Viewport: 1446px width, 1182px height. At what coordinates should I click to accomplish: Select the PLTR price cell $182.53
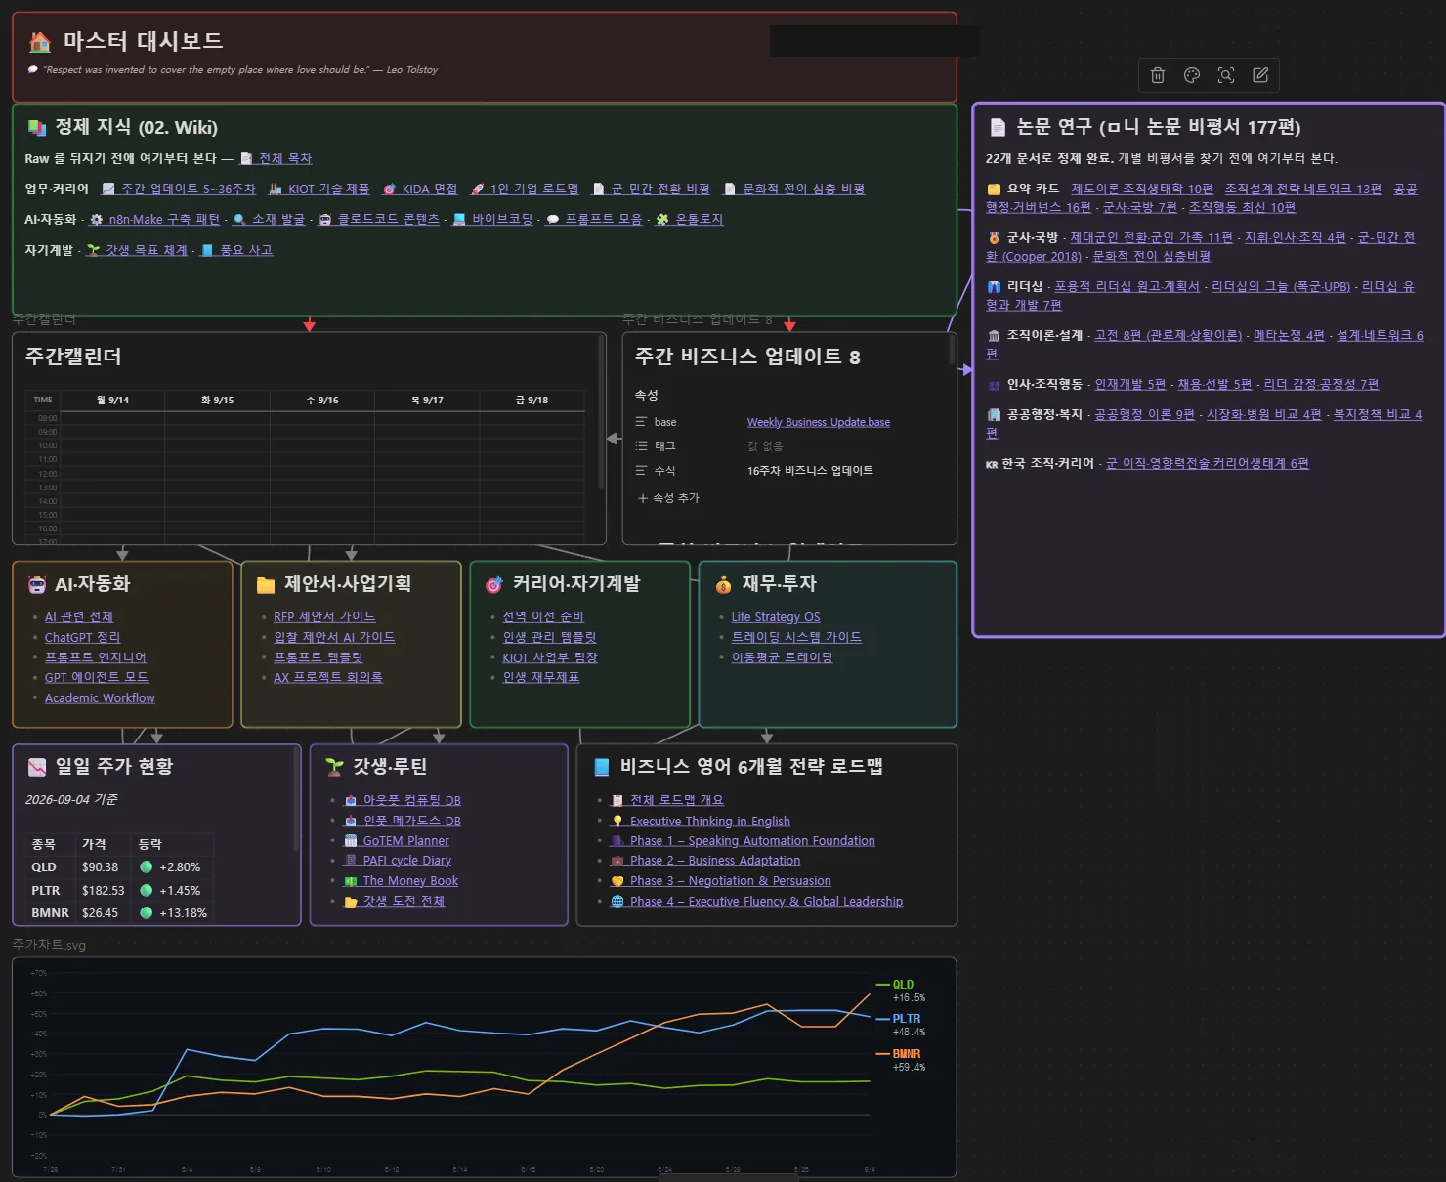click(x=104, y=891)
